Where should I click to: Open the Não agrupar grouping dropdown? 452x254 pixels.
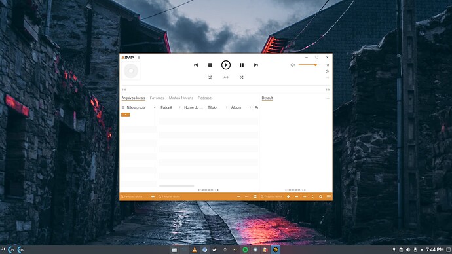pos(139,107)
